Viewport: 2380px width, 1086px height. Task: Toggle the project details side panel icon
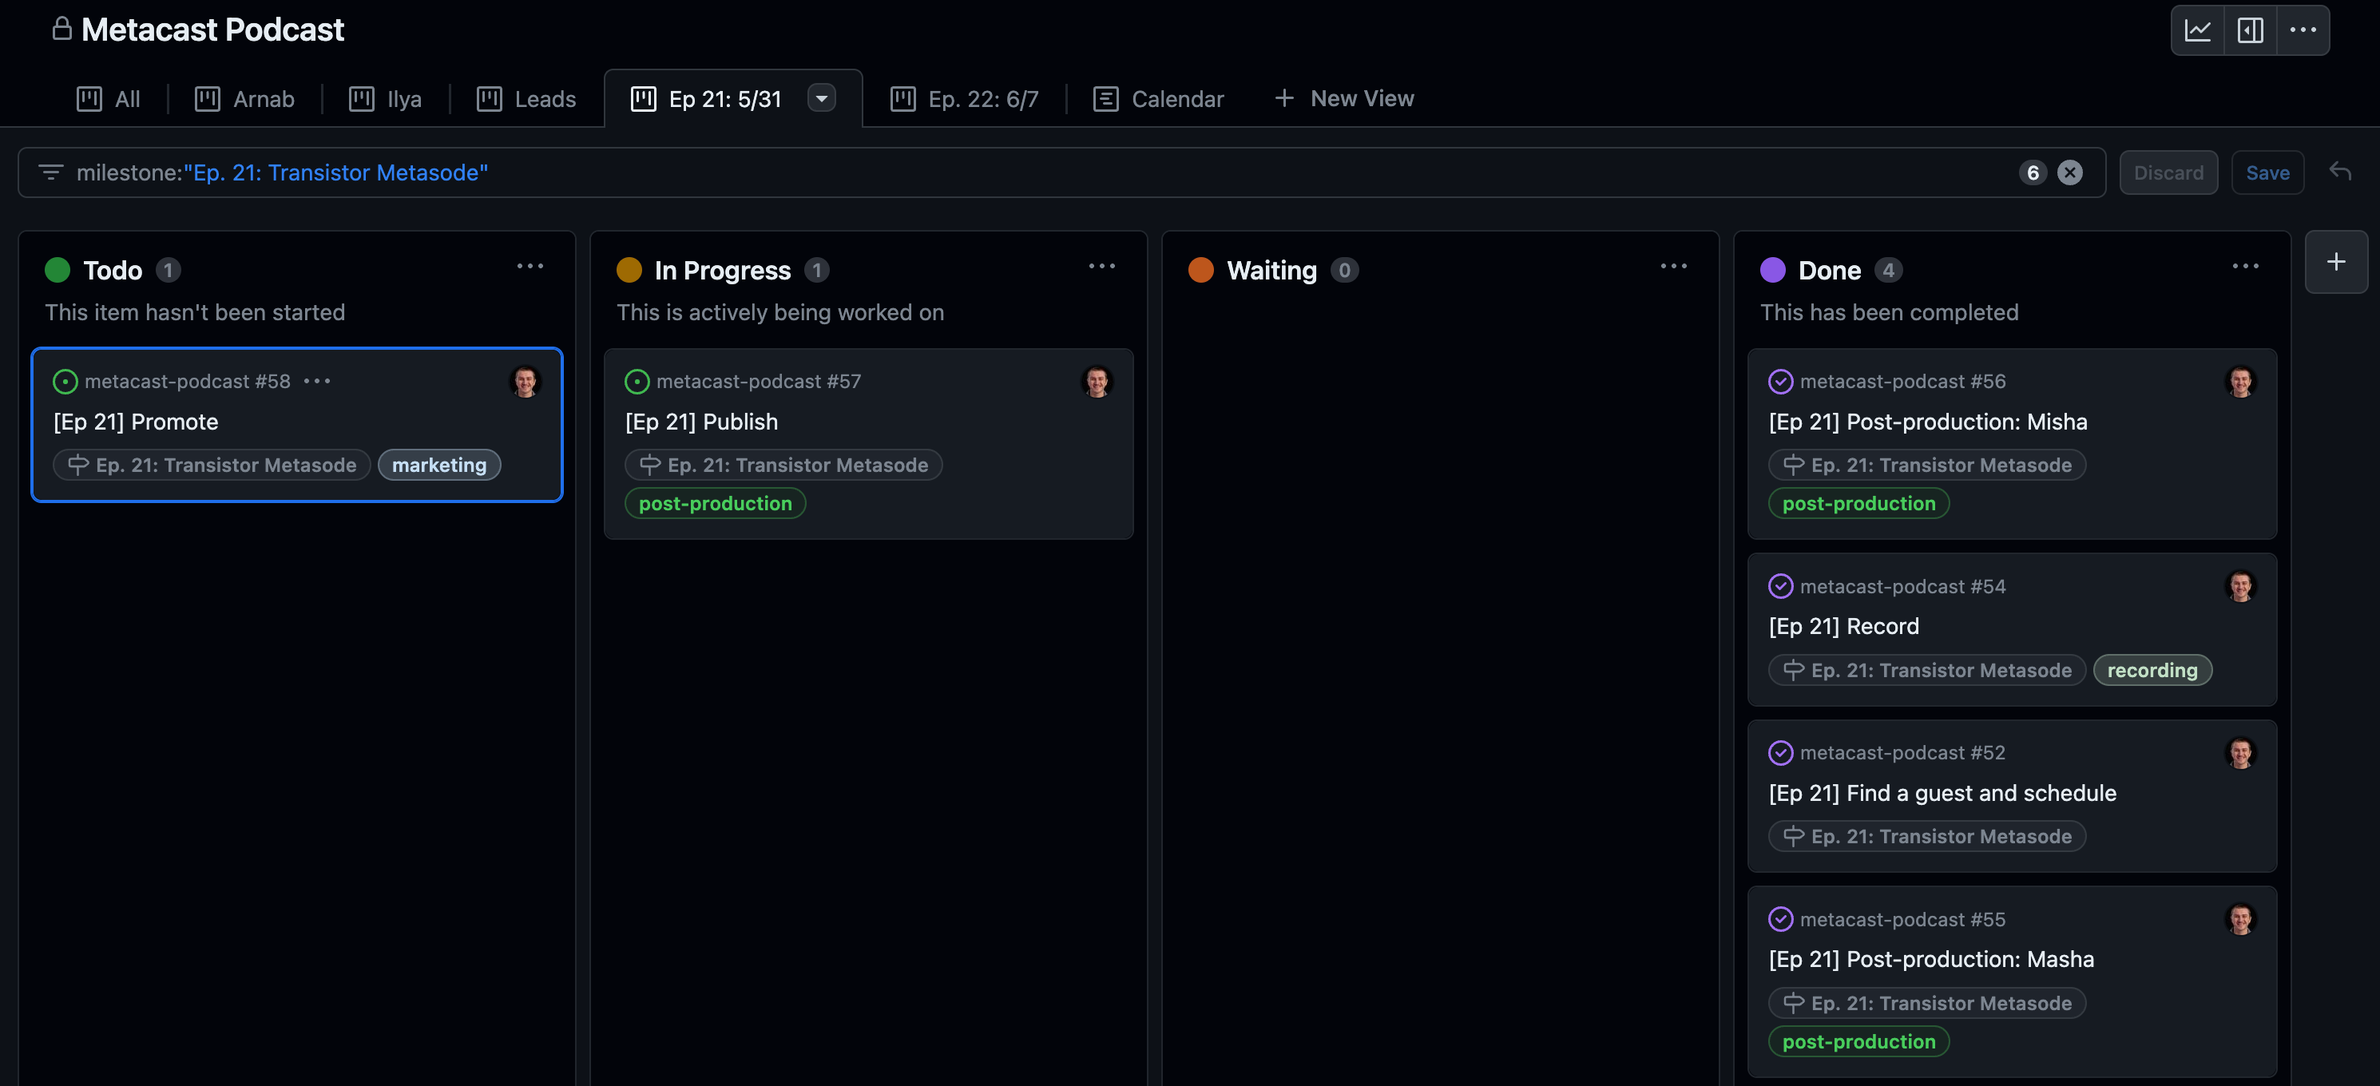[x=2250, y=30]
